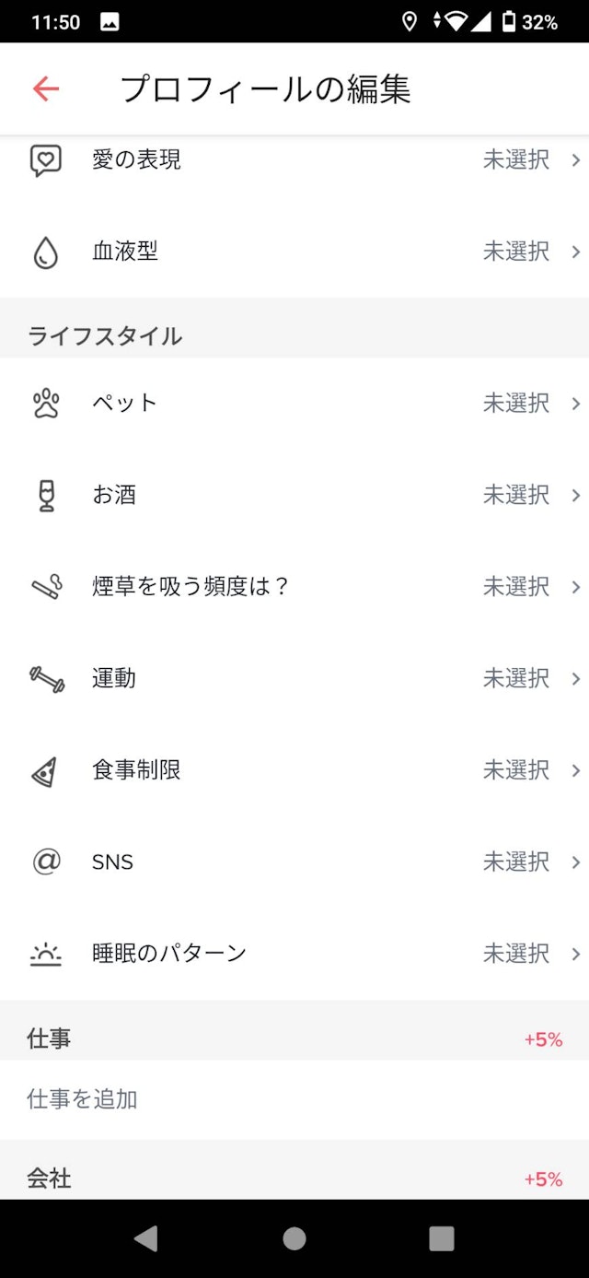Tap the heart speech bubble icon

pos(46,160)
